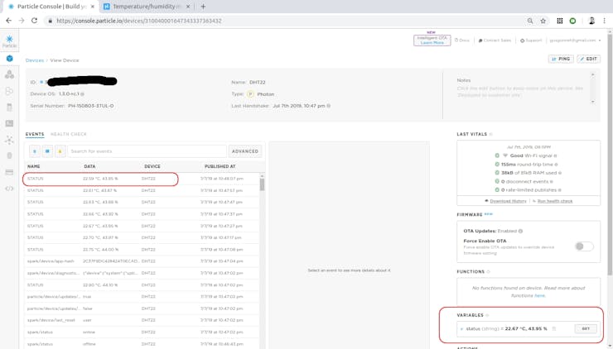Click the green circular extension icon
The height and width of the screenshot is (349, 613).
tap(572, 21)
